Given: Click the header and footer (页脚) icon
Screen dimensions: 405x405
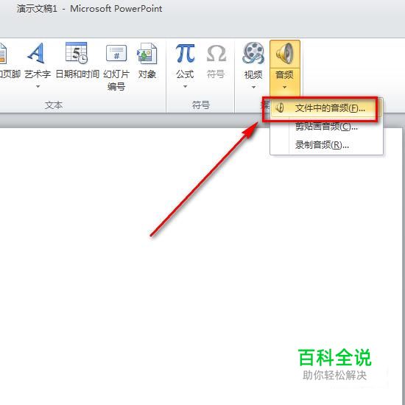Looking at the screenshot, I should pyautogui.click(x=3, y=54).
